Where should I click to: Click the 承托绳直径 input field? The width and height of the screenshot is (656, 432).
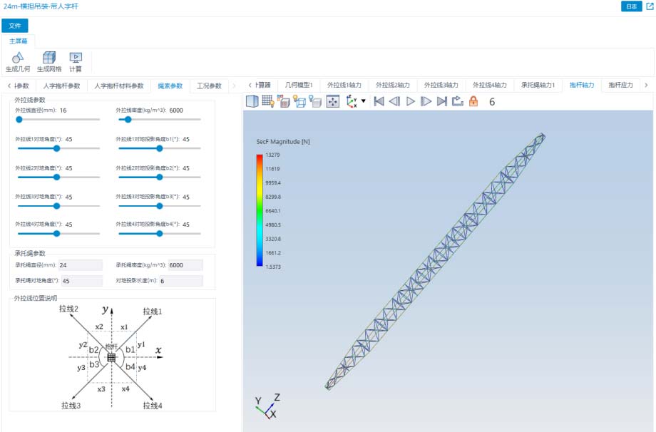point(81,265)
